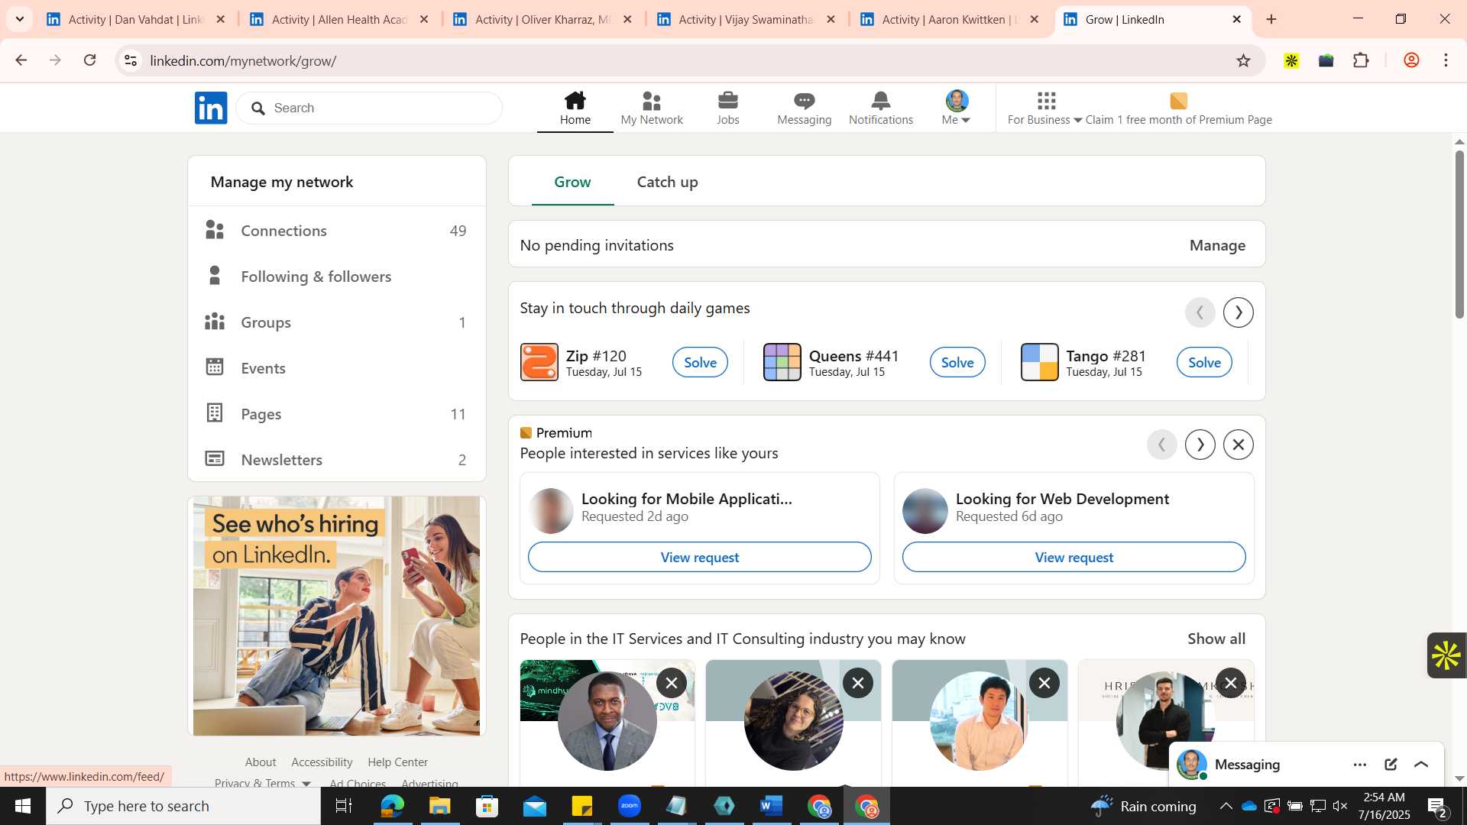This screenshot has height=825, width=1467.
Task: Open File Explorer from taskbar
Action: pos(439,806)
